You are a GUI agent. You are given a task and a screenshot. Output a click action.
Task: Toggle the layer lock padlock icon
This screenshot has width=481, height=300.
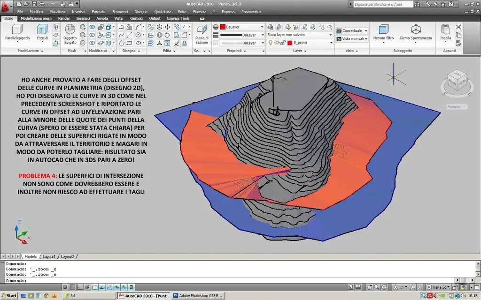283,43
